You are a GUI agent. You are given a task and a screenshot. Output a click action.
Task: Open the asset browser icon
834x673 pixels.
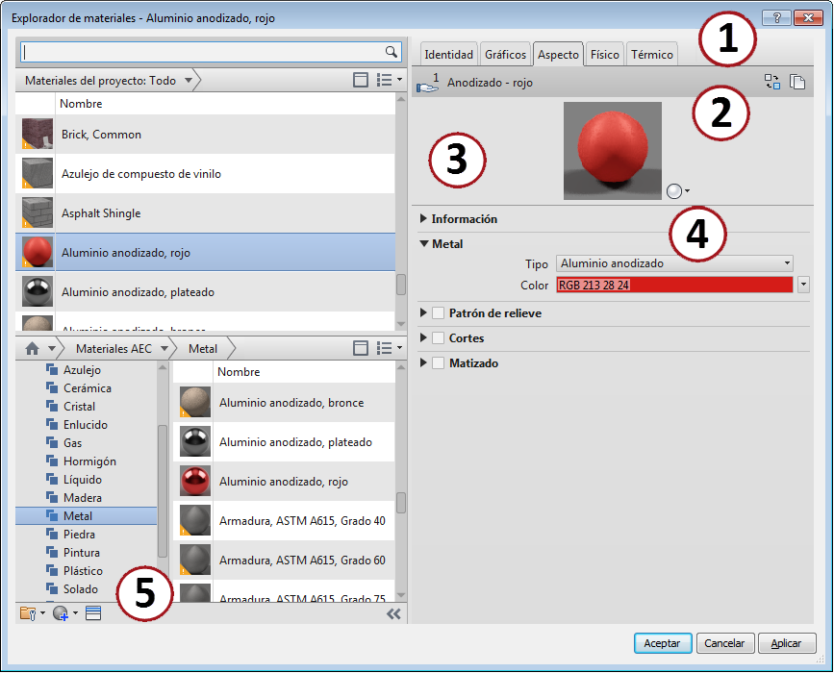(x=93, y=613)
